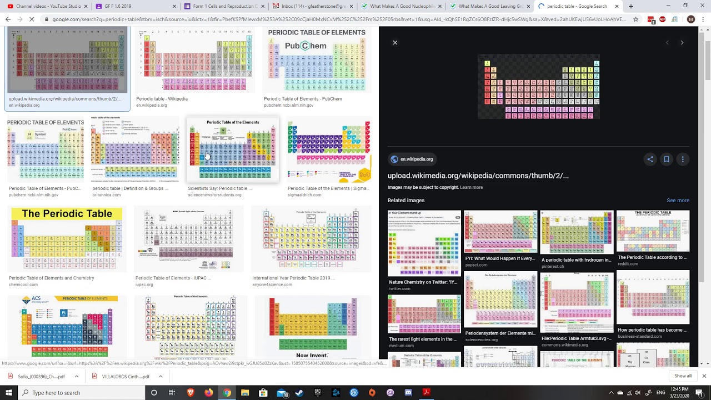This screenshot has height=400, width=711.
Task: Open Discord from the taskbar
Action: pyautogui.click(x=408, y=393)
